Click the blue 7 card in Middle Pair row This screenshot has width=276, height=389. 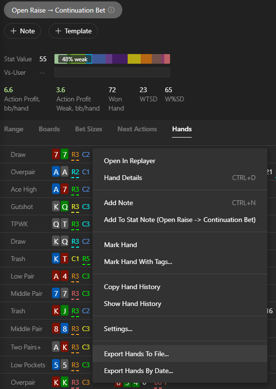click(56, 293)
